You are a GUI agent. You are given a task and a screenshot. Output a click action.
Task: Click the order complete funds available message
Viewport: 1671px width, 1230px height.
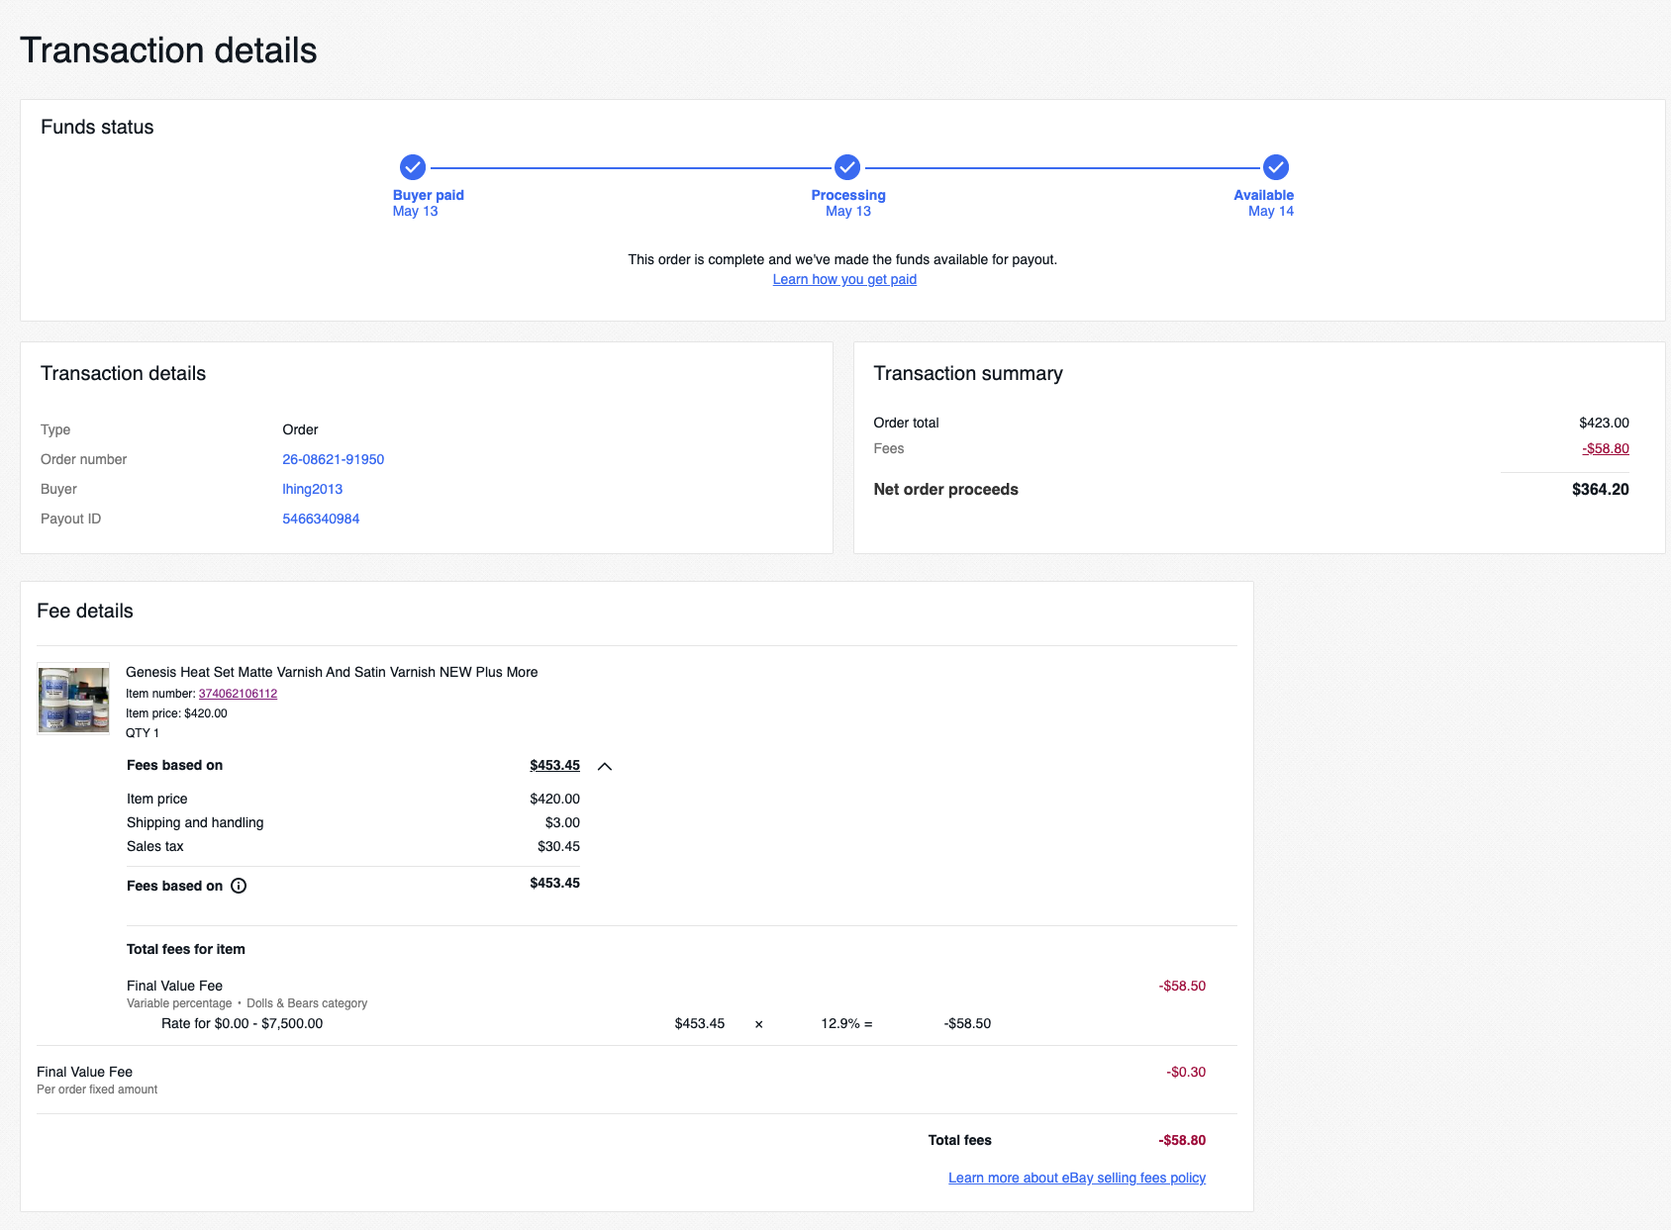[x=842, y=259]
